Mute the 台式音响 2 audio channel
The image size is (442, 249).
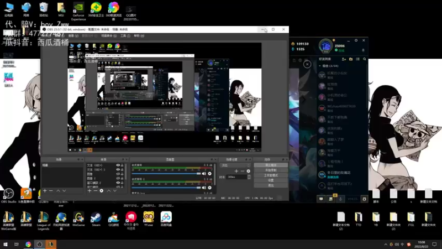[x=204, y=188]
